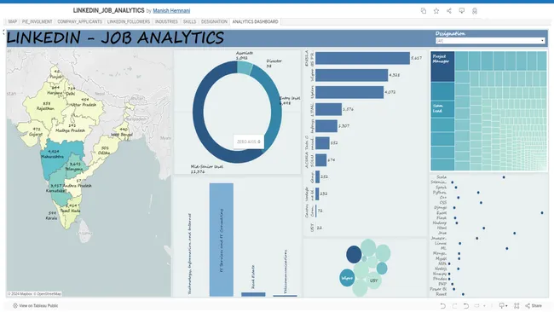Select the Associate donut segment
The image size is (554, 312).
coord(244,67)
